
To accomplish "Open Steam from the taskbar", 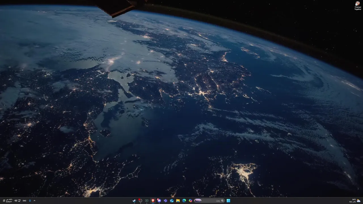I will pyautogui.click(x=134, y=201).
